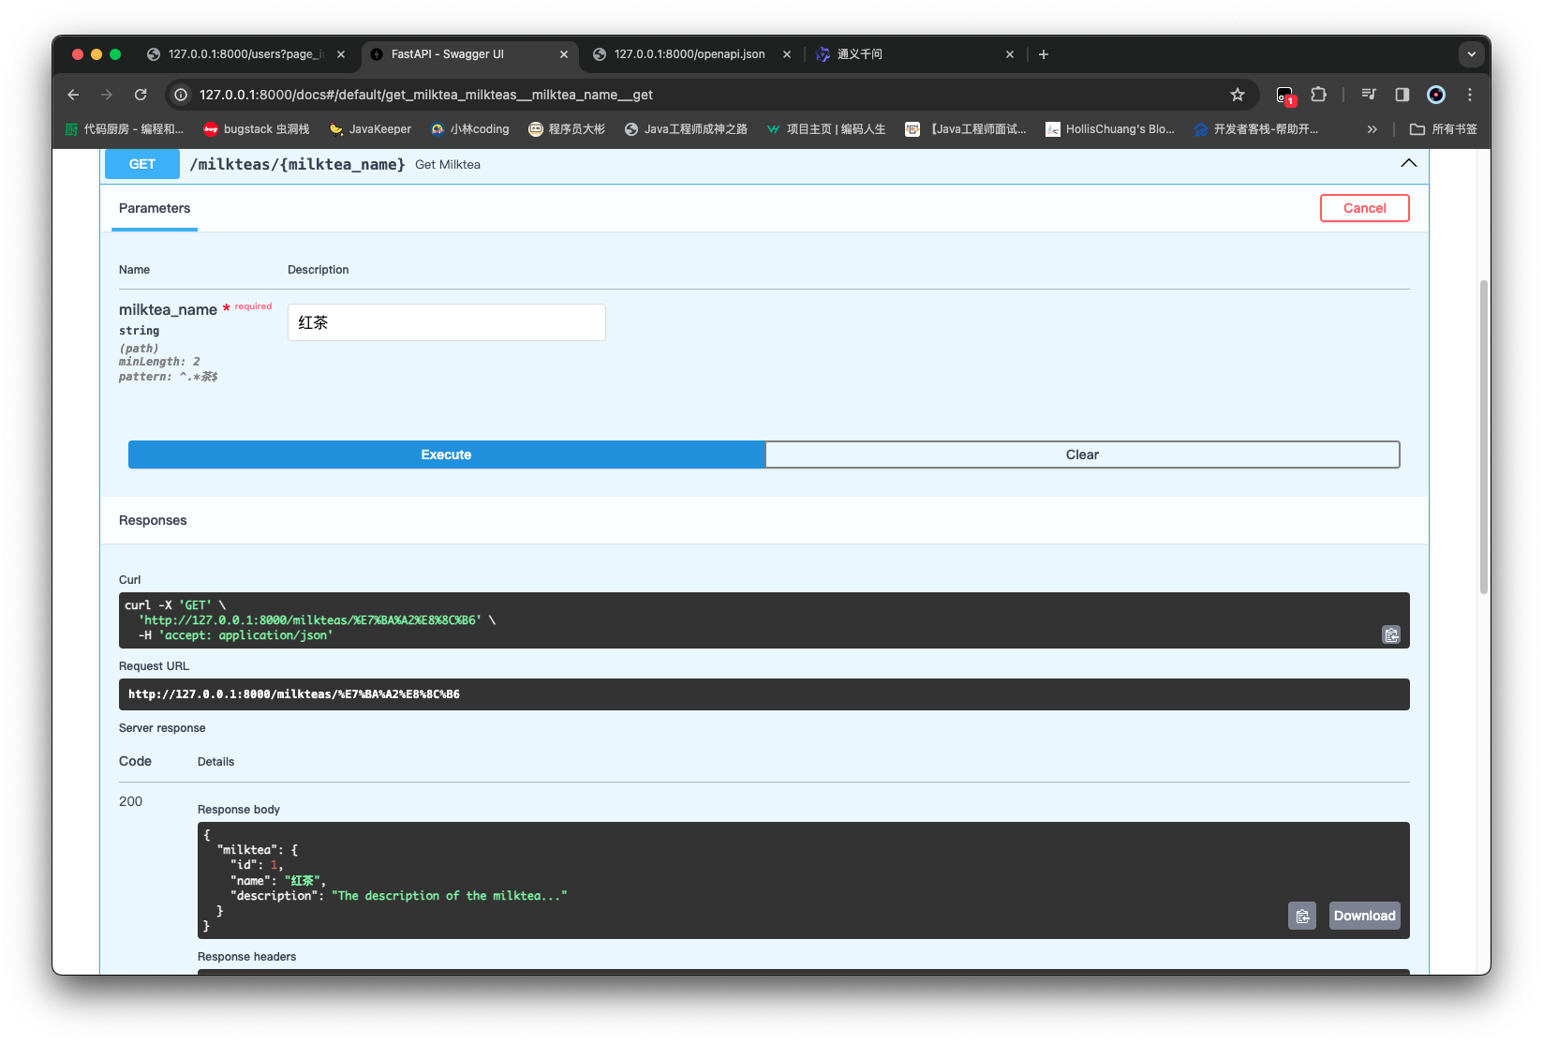Click the milktea description value in response

[450, 896]
